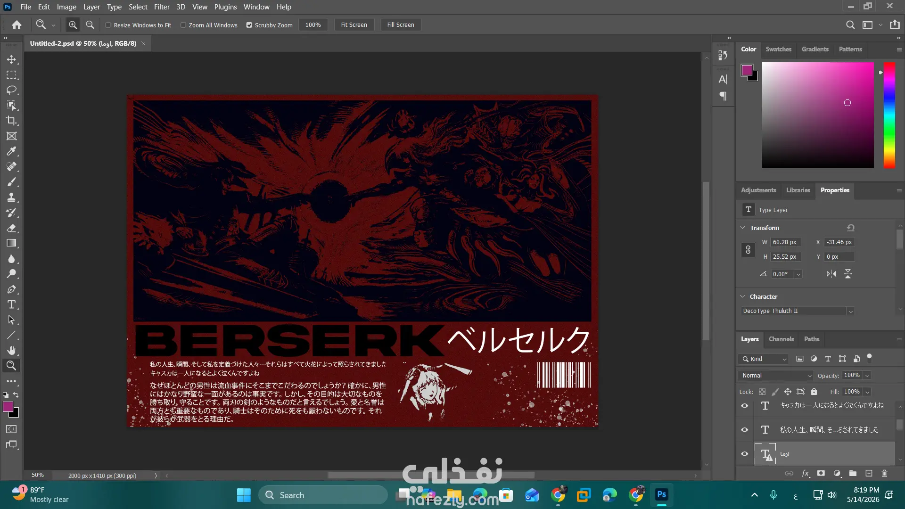The width and height of the screenshot is (905, 509).
Task: Select the Clone Stamp tool
Action: tap(11, 197)
